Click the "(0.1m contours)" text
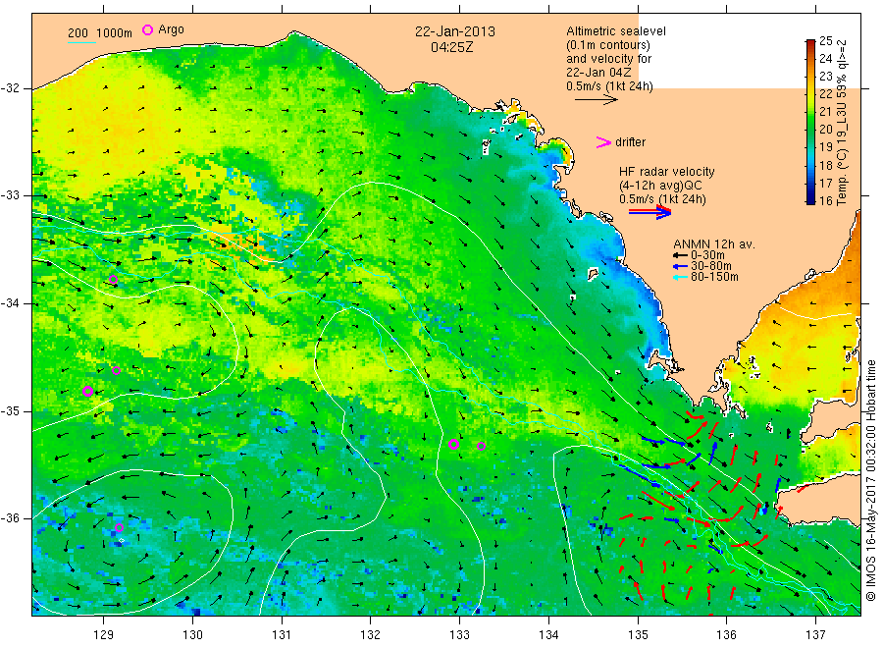Screen dimensions: 883x648 click(608, 45)
